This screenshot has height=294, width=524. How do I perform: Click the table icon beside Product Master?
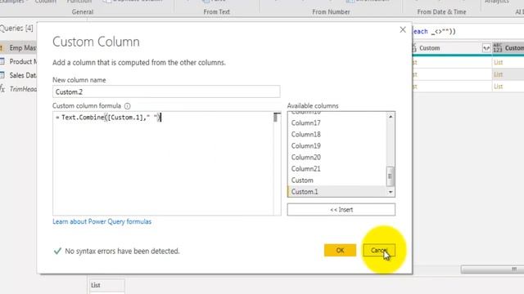pyautogui.click(x=2, y=62)
